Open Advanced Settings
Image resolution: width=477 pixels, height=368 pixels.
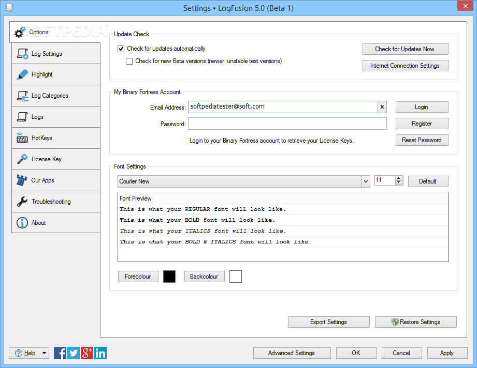292,353
